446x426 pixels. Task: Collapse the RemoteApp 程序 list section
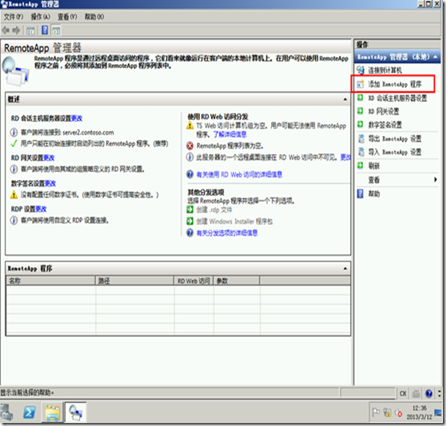(x=345, y=268)
